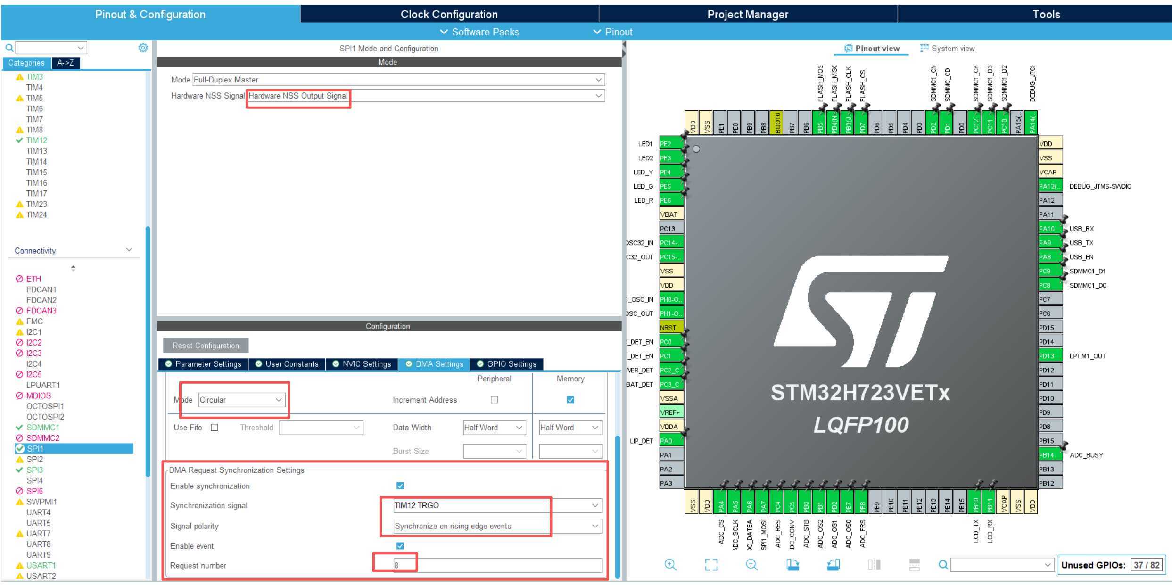Select USART1 in the peripheral list
The image size is (1172, 585).
tap(41, 565)
